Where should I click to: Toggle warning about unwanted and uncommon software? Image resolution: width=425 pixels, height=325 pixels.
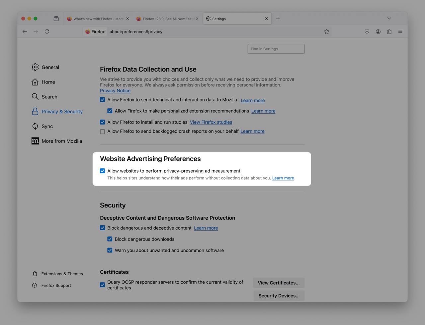(x=110, y=250)
